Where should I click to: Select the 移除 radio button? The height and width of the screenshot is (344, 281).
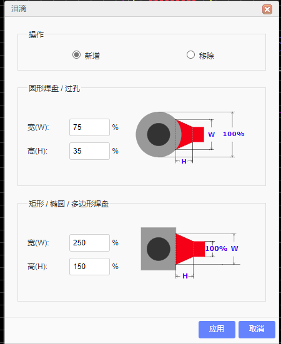[x=190, y=54]
